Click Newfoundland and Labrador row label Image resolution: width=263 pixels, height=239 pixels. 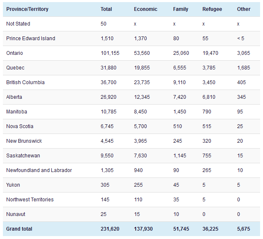pyautogui.click(x=39, y=170)
